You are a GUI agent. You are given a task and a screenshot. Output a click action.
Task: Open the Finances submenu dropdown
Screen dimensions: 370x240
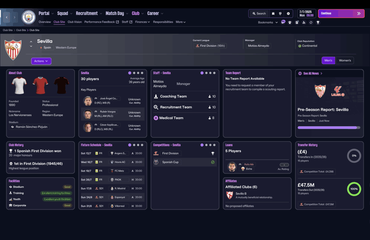142,22
